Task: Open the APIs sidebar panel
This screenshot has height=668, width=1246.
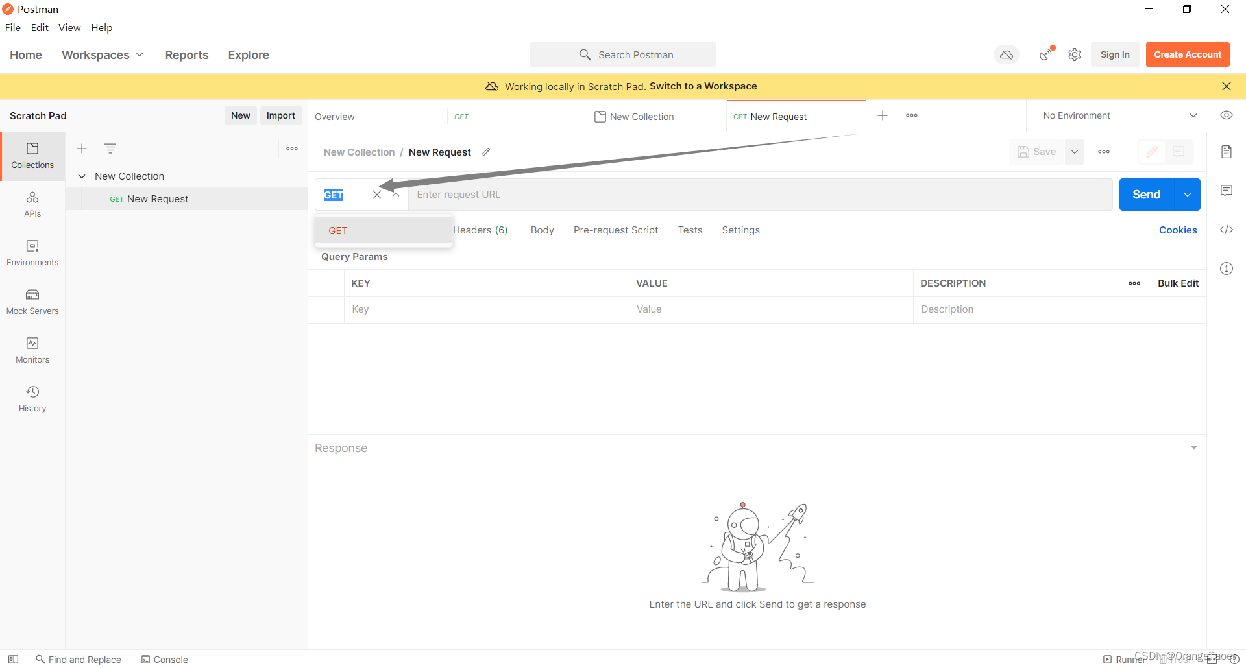Action: tap(32, 205)
